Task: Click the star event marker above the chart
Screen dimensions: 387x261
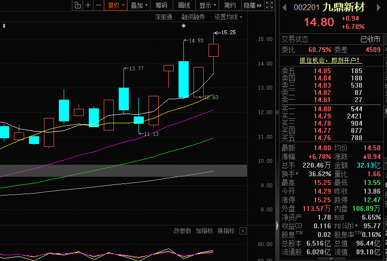Action: (183, 26)
